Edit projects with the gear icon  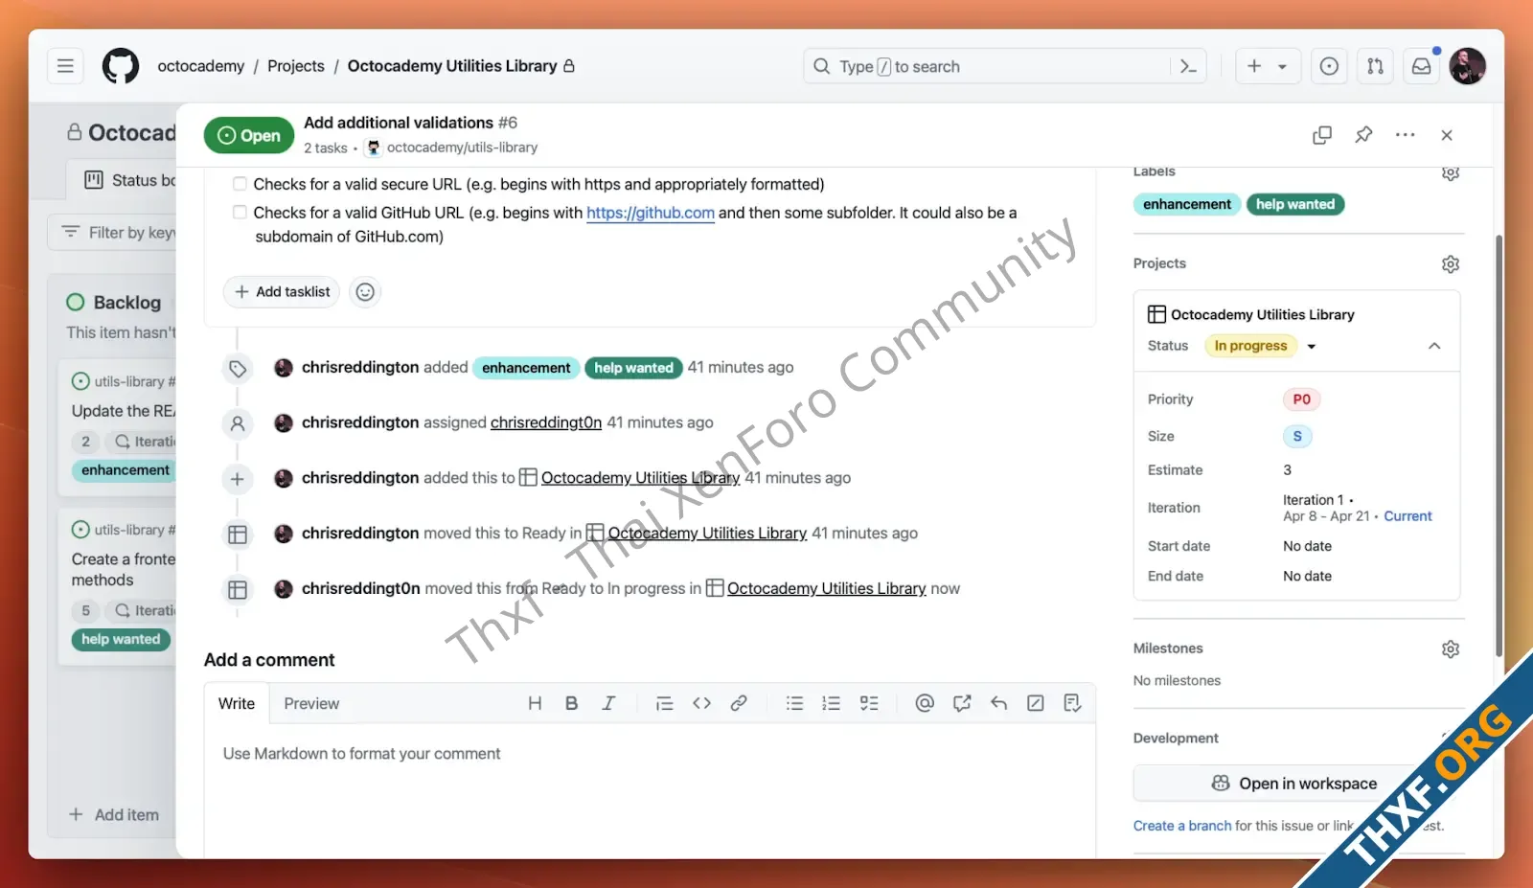point(1451,263)
